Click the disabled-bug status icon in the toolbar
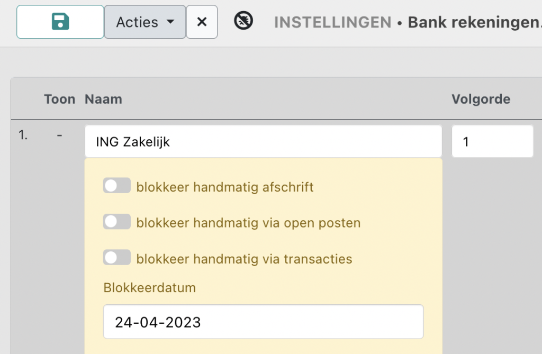This screenshot has height=354, width=542. point(243,22)
